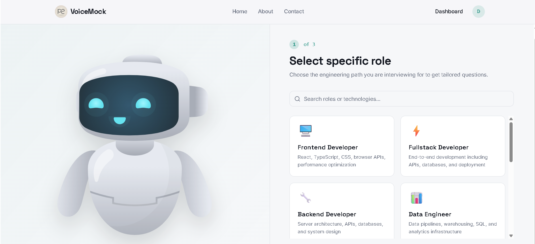Click the magnifier icon in search bar
535x244 pixels.
click(297, 99)
